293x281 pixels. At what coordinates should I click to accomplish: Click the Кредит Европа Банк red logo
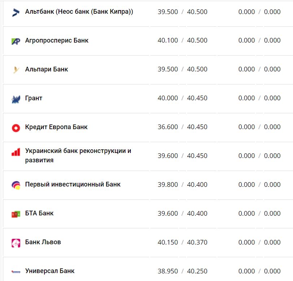(16, 128)
